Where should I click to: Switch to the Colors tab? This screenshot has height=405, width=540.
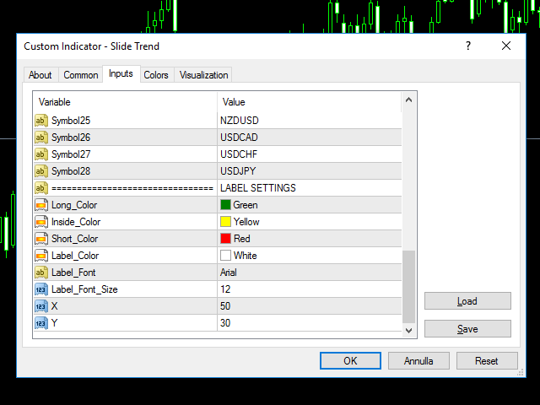coord(156,75)
